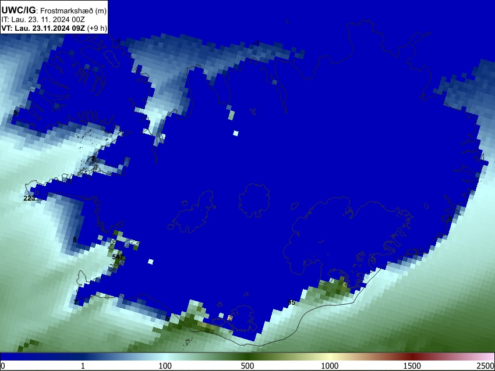
Task: Click inside the round Hofsjökull glacier outline
Action: click(254, 201)
